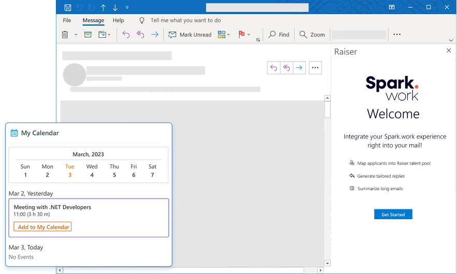Reply using the ribbon reply arrow
The image size is (457, 274).
[x=126, y=35]
